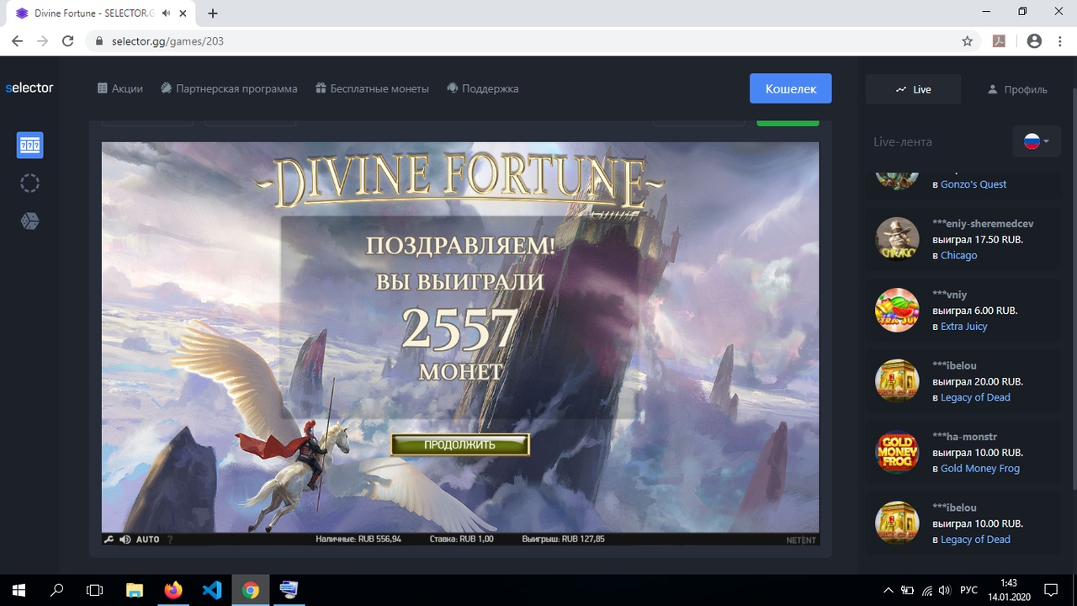Open Бесплатные монеты page
Viewport: 1077px width, 606px height.
(372, 88)
